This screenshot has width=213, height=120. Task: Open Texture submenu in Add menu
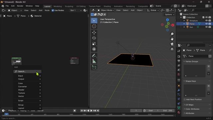(27, 93)
